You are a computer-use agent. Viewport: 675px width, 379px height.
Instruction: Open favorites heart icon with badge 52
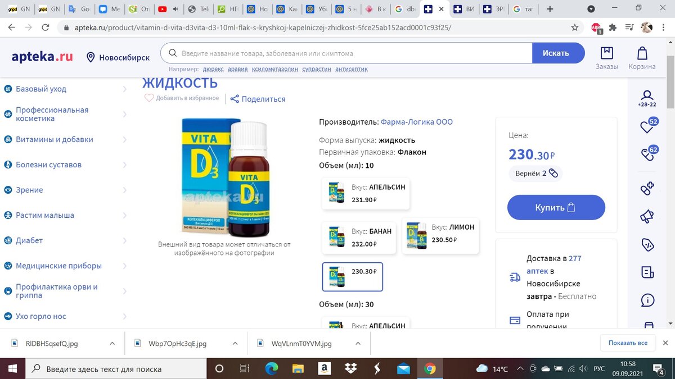647,126
